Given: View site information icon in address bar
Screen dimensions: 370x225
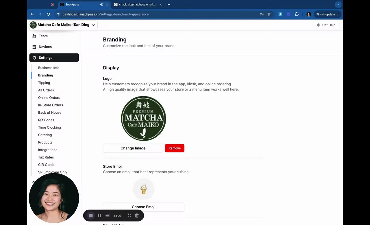Looking at the screenshot, I should (x=58, y=14).
